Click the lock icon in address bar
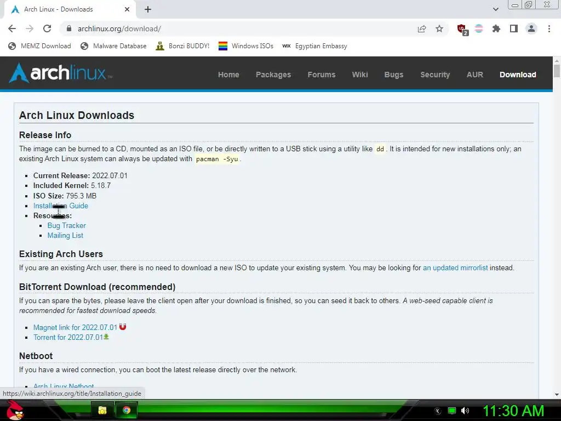The height and width of the screenshot is (421, 561). [69, 29]
